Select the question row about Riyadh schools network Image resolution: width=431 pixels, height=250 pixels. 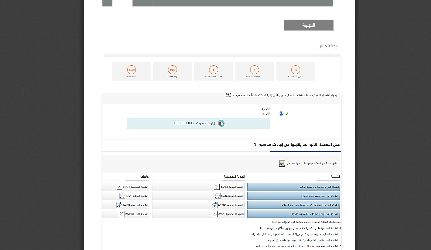tap(293, 187)
